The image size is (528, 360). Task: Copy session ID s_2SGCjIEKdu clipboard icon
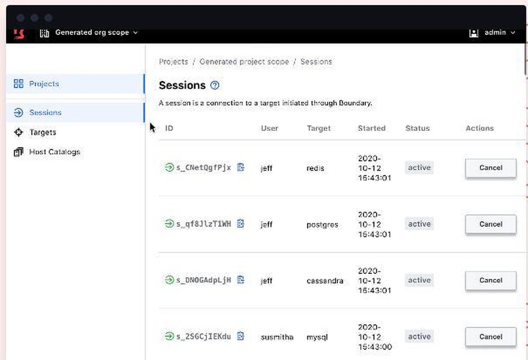pyautogui.click(x=241, y=336)
